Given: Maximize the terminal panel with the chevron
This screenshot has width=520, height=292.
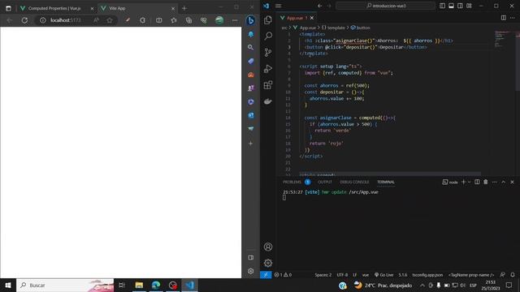Looking at the screenshot, I should (x=504, y=182).
